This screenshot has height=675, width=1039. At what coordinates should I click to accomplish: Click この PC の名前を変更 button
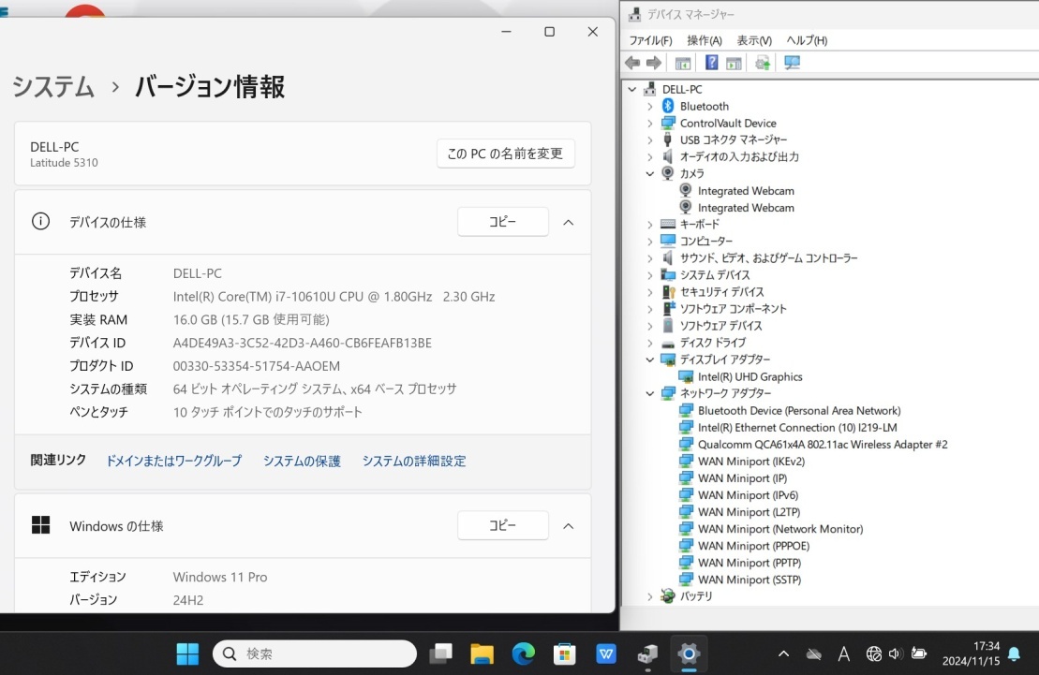point(506,154)
